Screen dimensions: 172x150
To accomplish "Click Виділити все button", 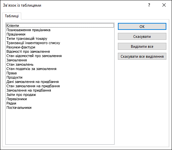I will 142,46.
